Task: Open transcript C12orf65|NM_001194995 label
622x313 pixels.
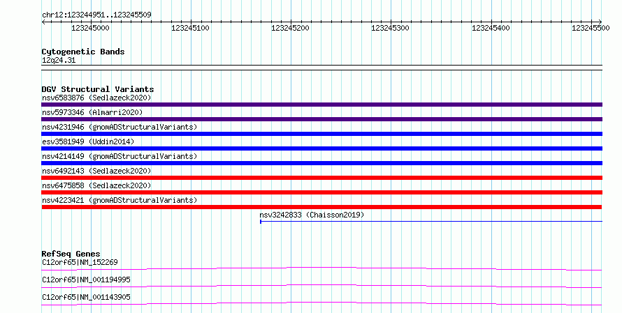Action: [x=86, y=280]
